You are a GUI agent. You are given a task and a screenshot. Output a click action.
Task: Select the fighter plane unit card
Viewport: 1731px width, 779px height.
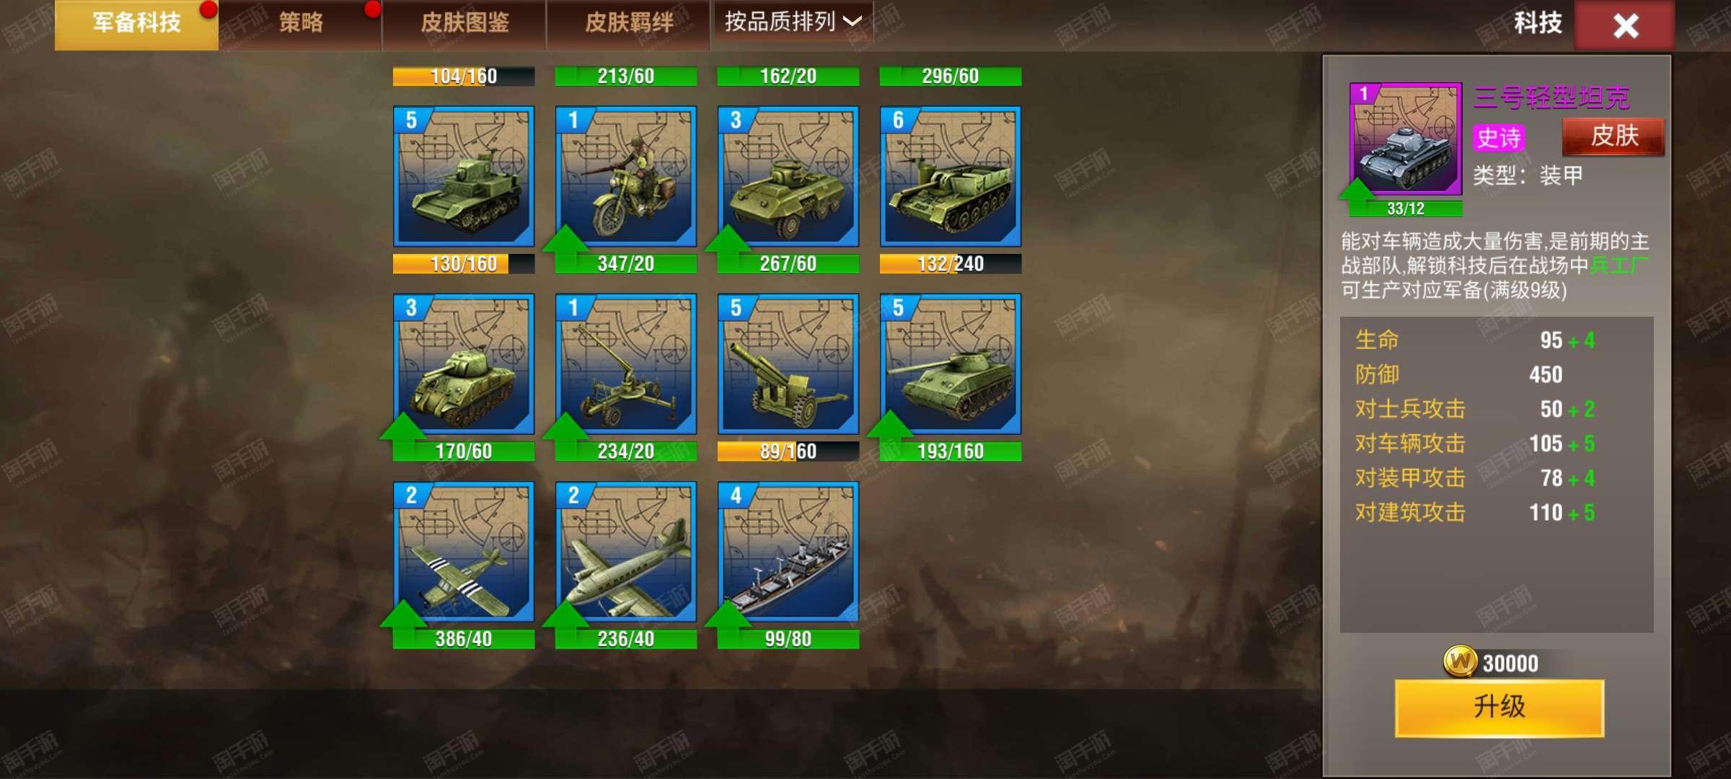click(x=464, y=552)
